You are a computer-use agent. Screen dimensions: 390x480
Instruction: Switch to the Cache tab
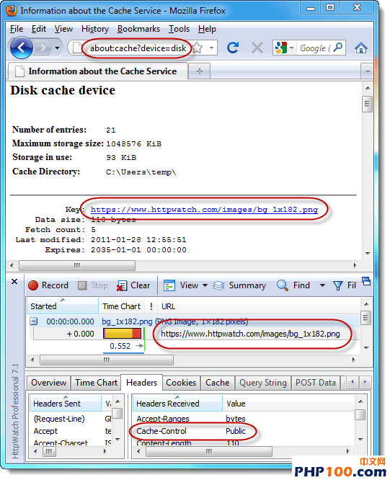[217, 383]
